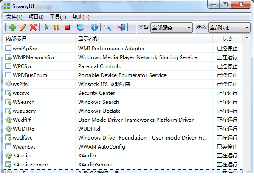Click the gear icon beside ws2ifsl
The width and height of the screenshot is (254, 180).
tap(8, 84)
